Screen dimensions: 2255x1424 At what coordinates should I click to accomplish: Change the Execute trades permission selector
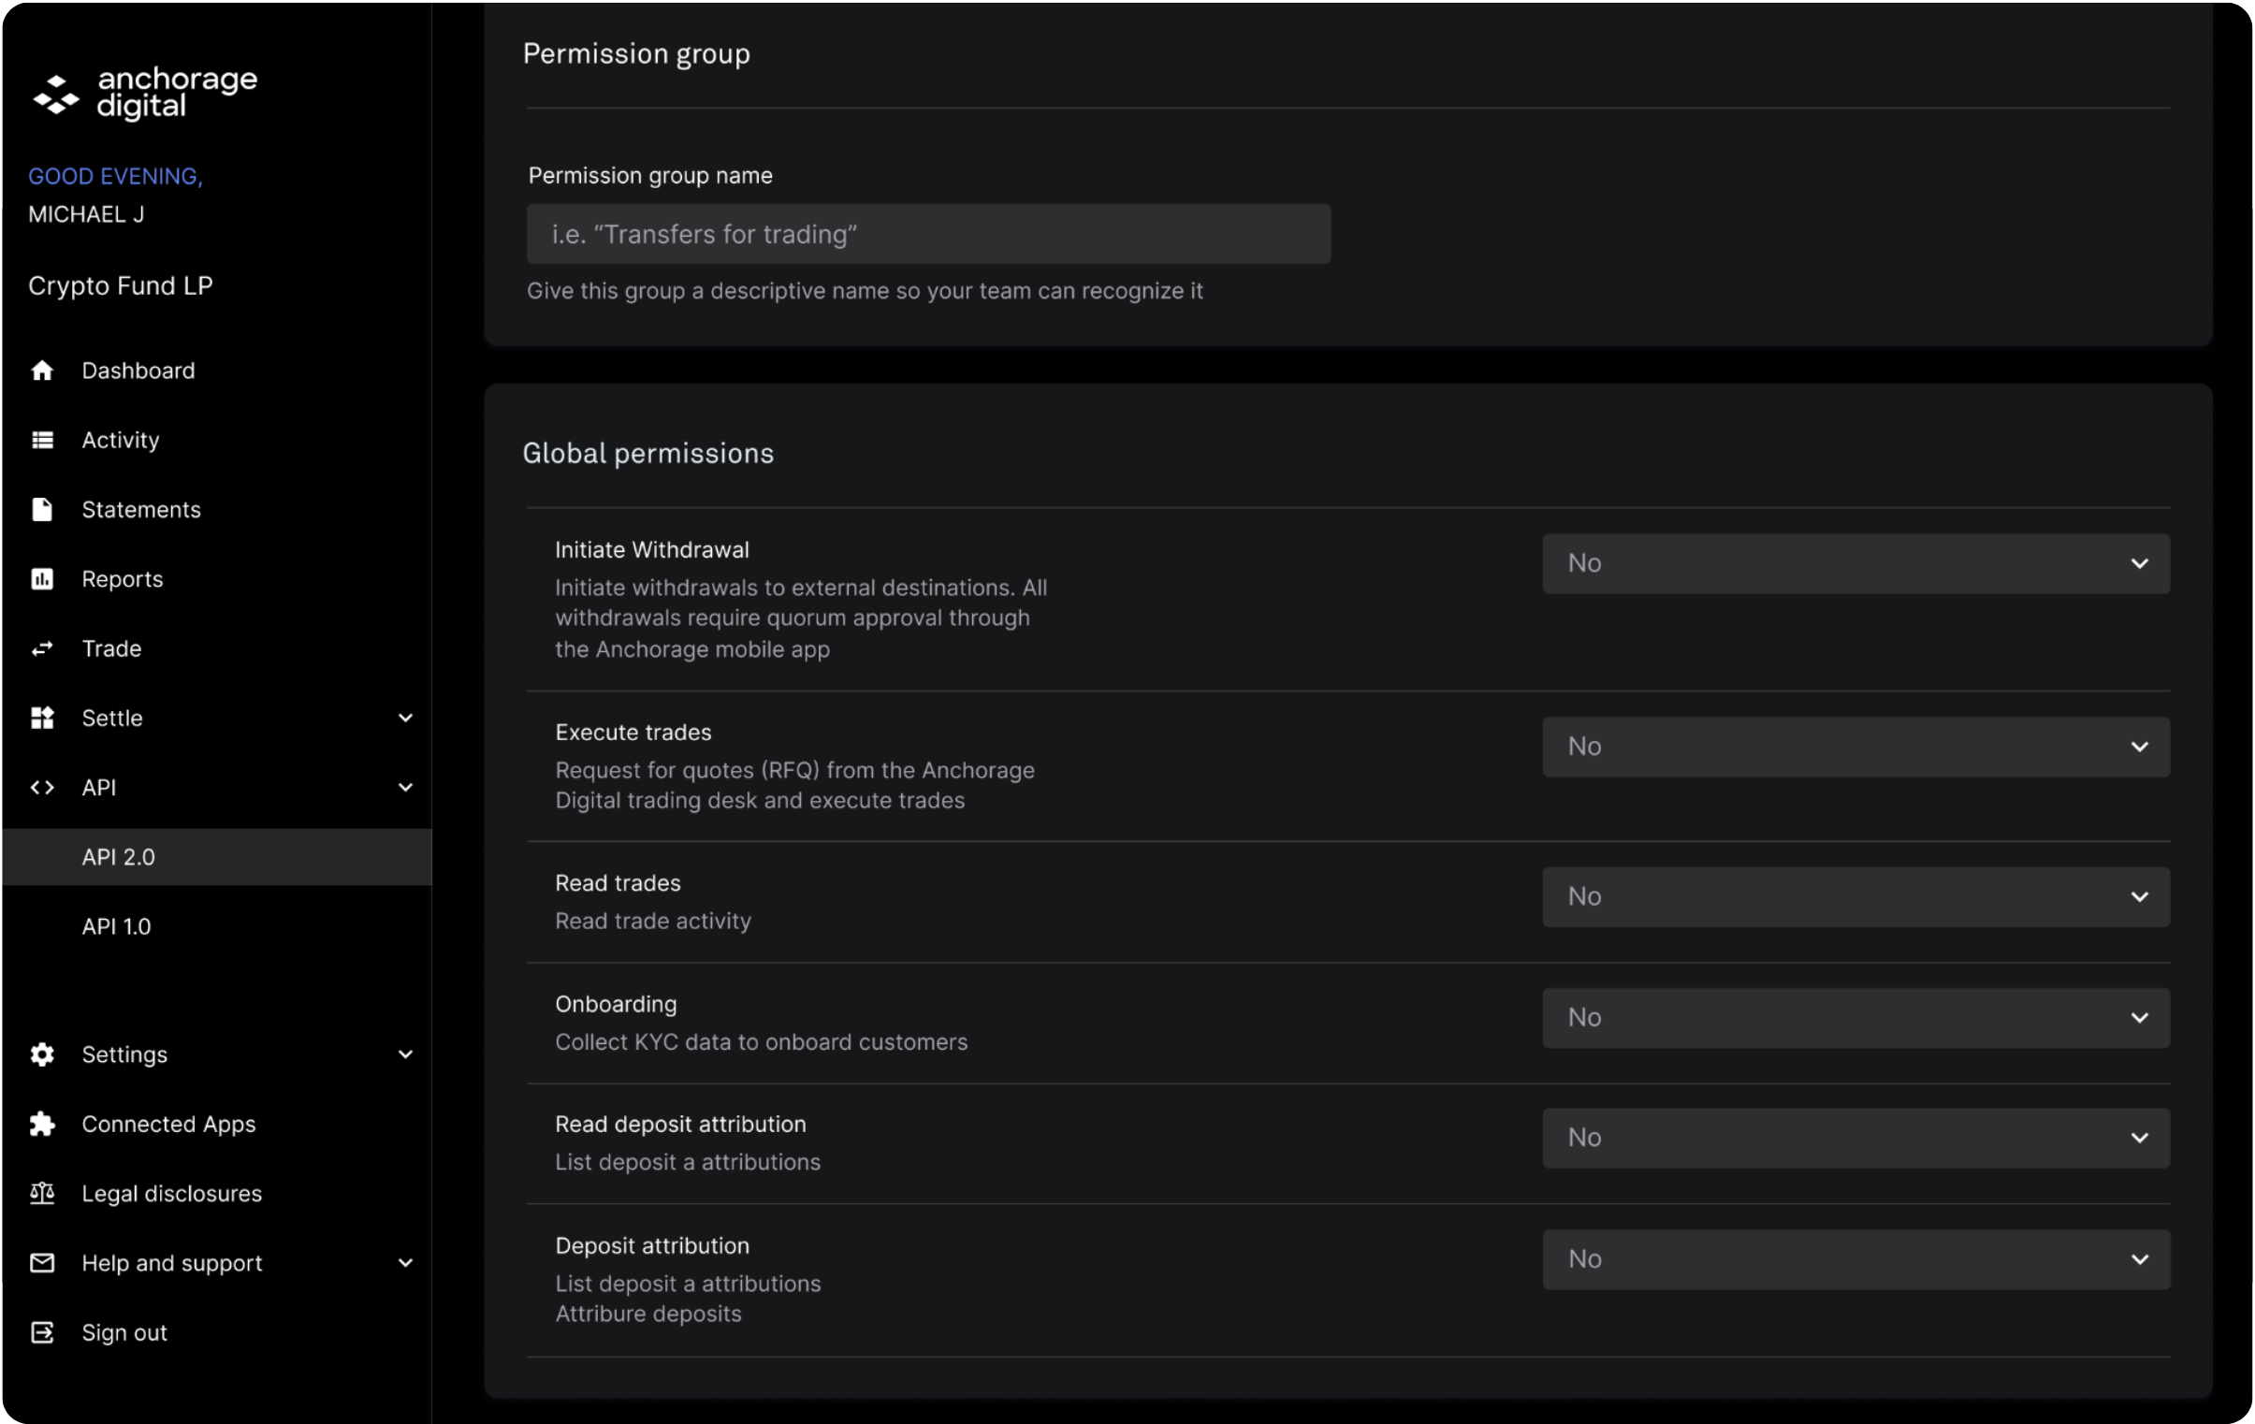pyautogui.click(x=1855, y=747)
